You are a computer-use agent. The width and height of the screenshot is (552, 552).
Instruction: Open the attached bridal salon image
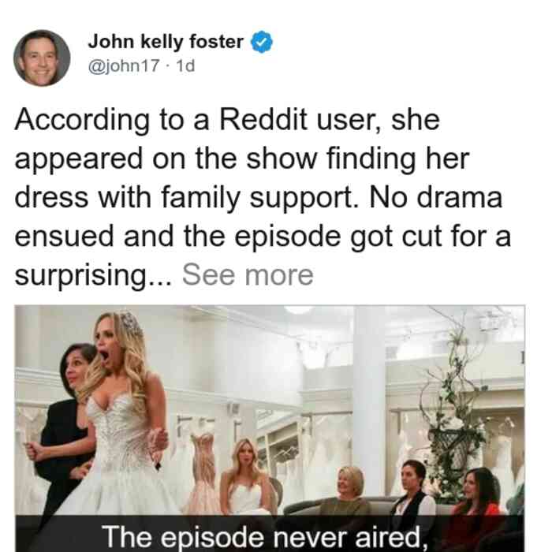pyautogui.click(x=270, y=428)
